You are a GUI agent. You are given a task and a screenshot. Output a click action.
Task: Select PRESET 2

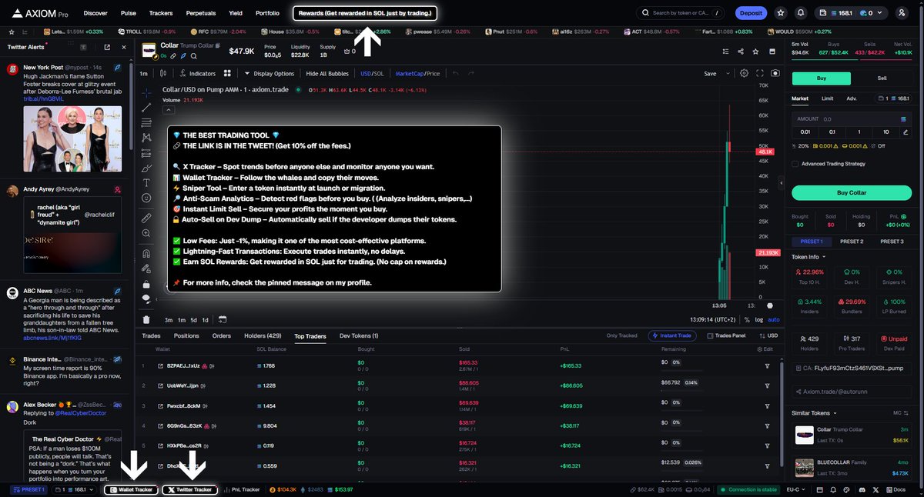[851, 242]
